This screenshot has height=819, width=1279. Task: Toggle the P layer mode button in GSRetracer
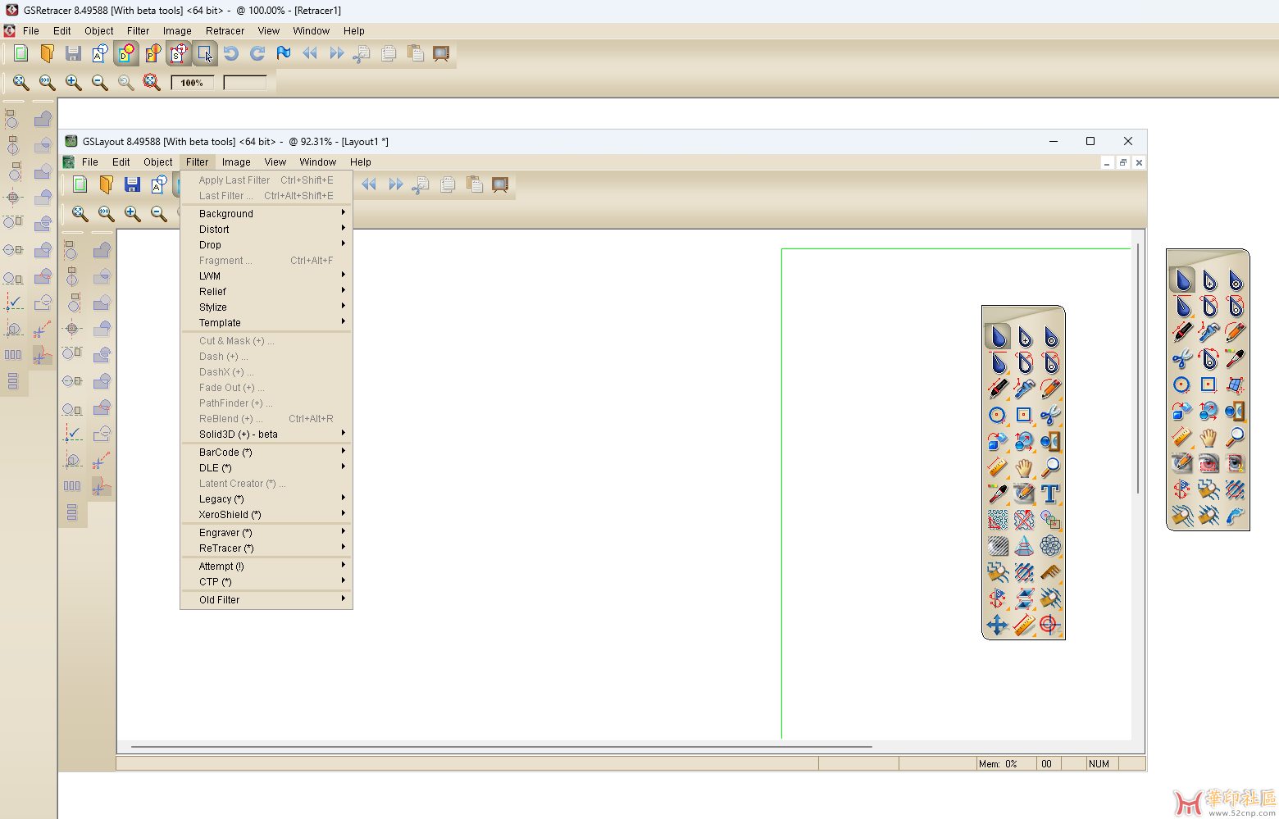[152, 53]
